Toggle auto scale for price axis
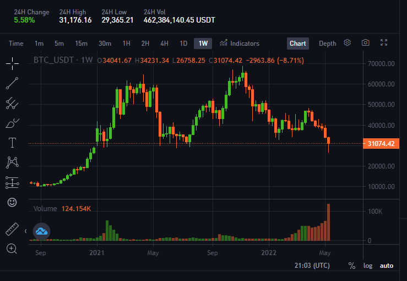 387,266
